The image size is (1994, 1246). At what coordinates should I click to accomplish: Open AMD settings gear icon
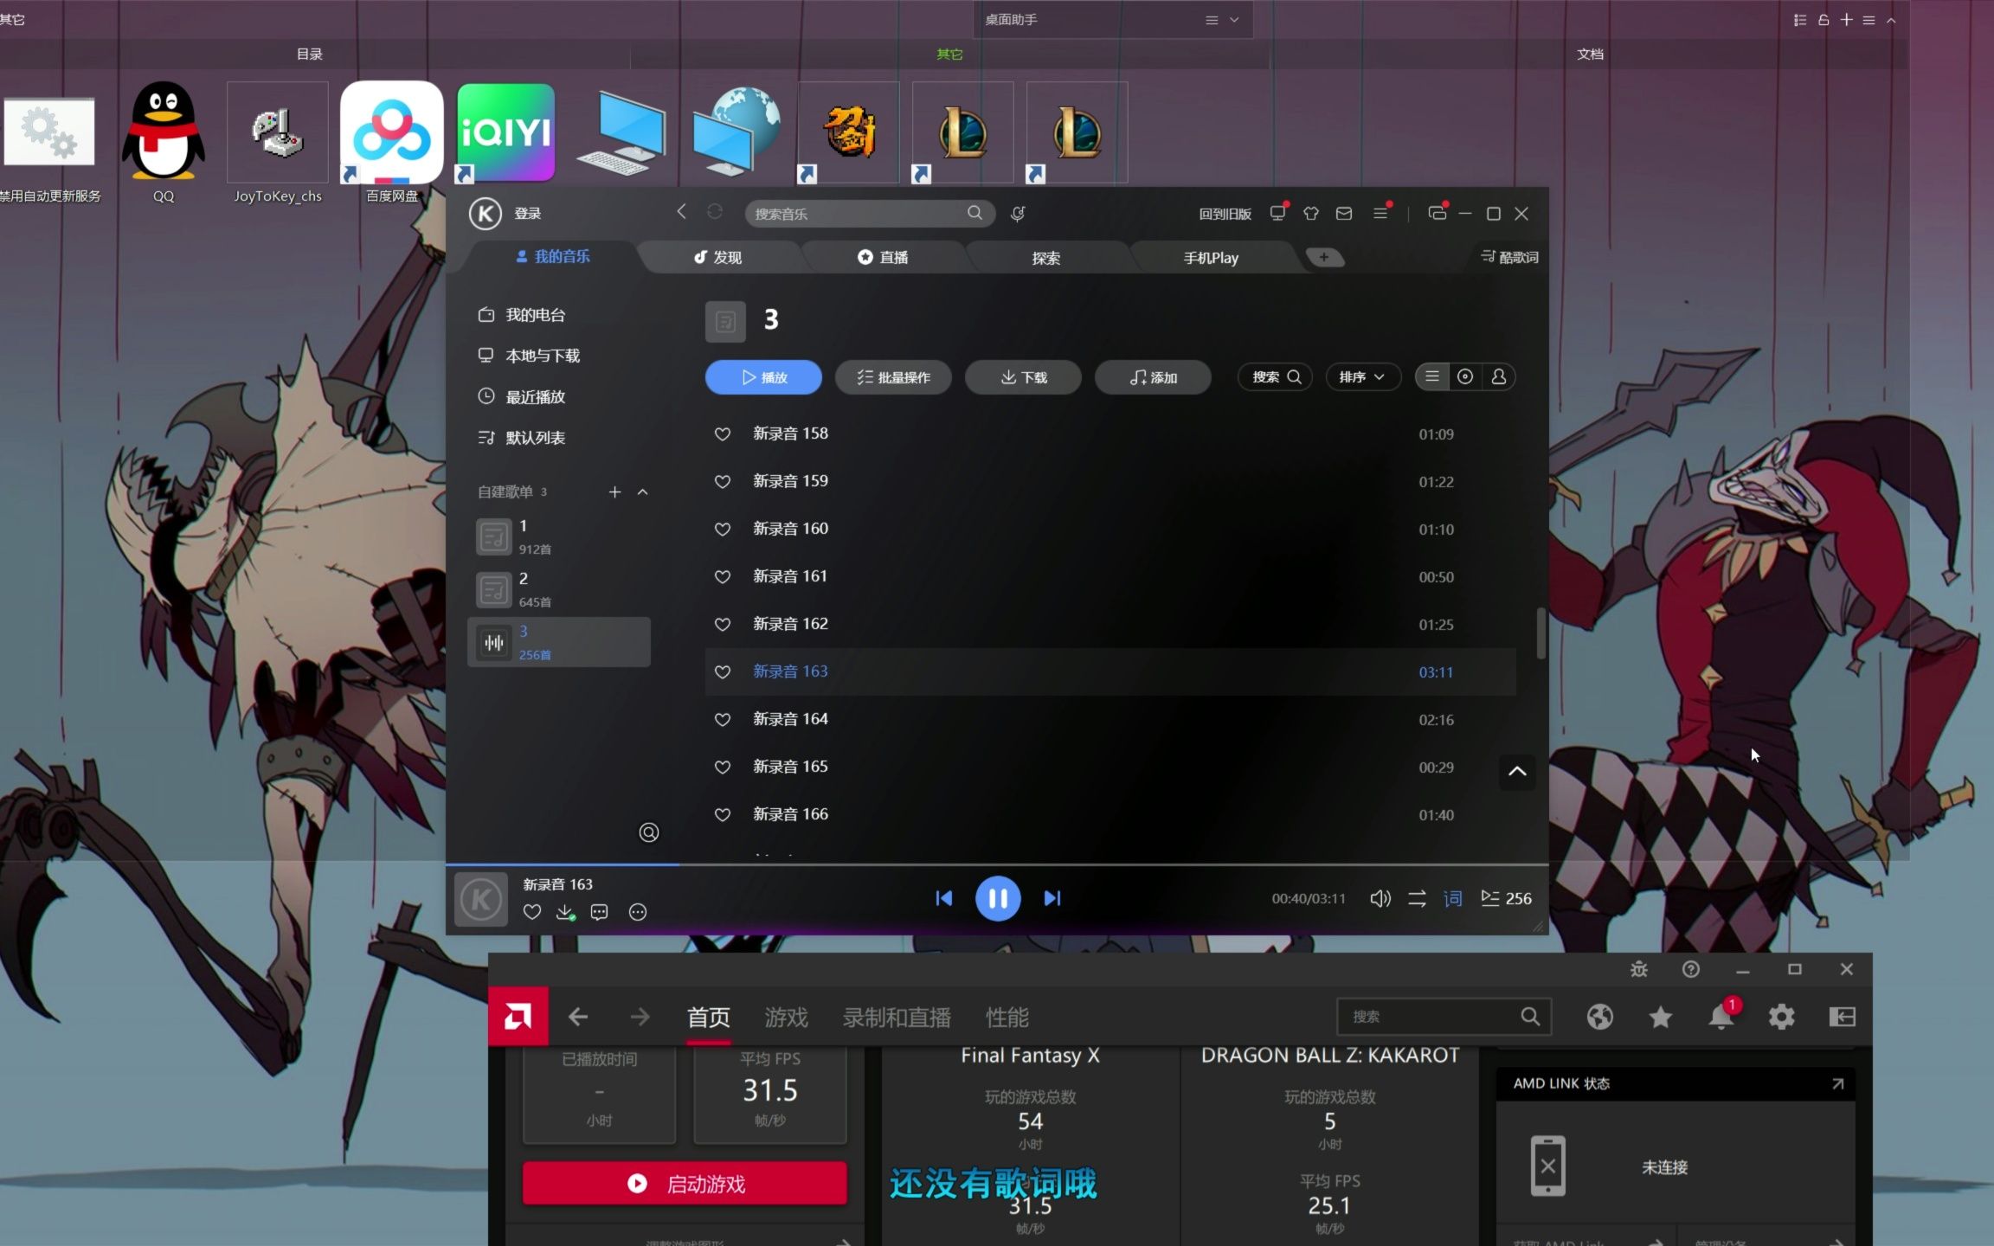pyautogui.click(x=1782, y=1017)
